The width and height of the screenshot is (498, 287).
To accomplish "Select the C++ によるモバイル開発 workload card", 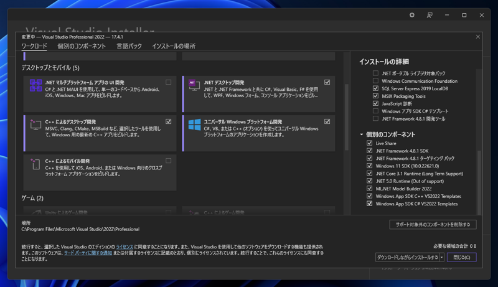I will click(x=100, y=172).
